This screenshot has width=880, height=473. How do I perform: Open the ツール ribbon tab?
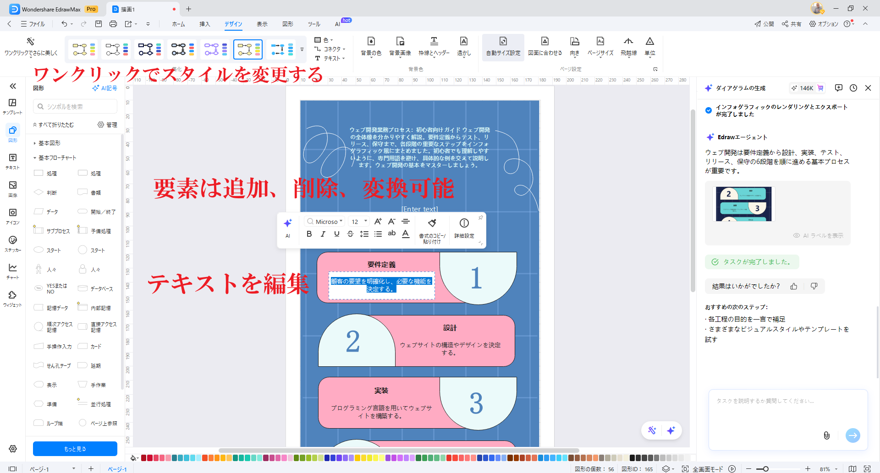pos(313,24)
